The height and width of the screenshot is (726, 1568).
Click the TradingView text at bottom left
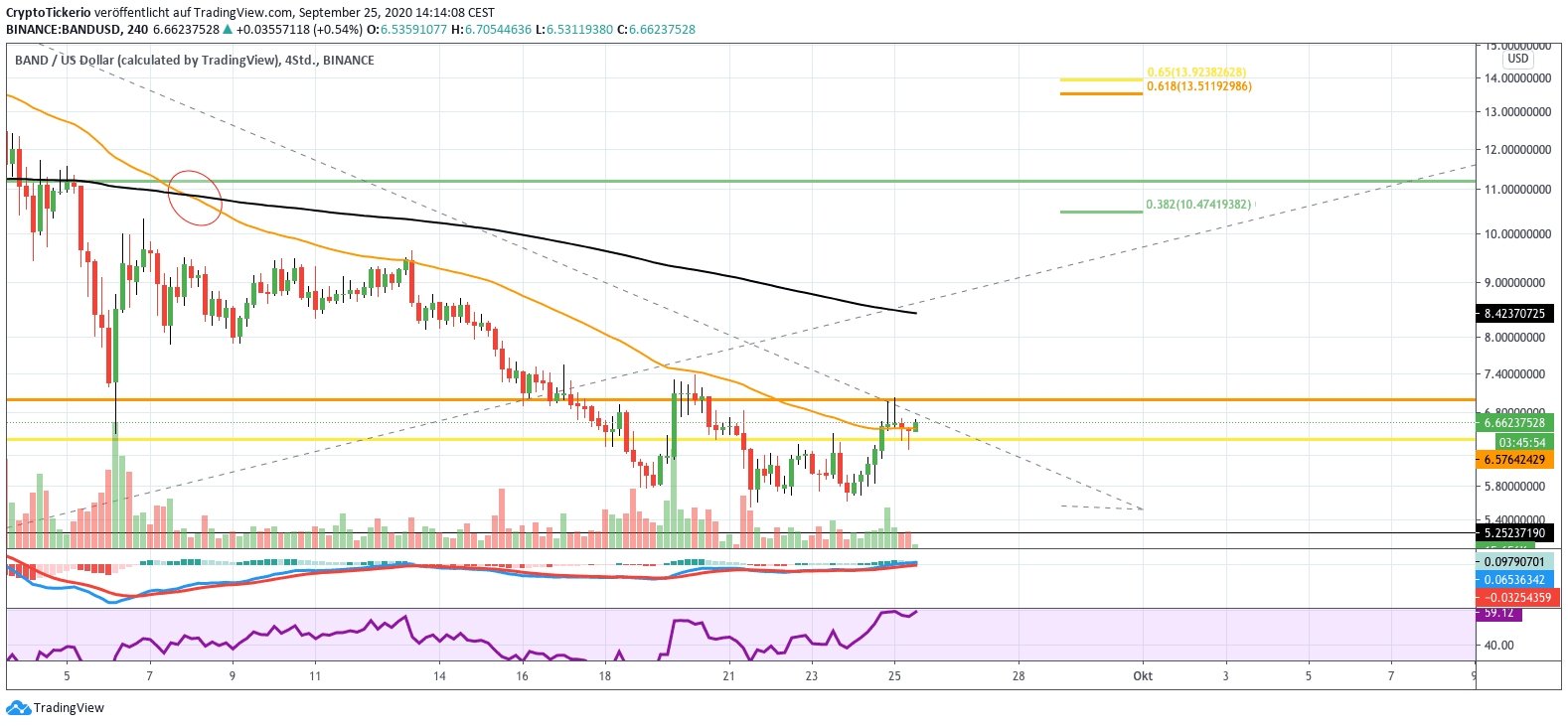click(x=69, y=708)
